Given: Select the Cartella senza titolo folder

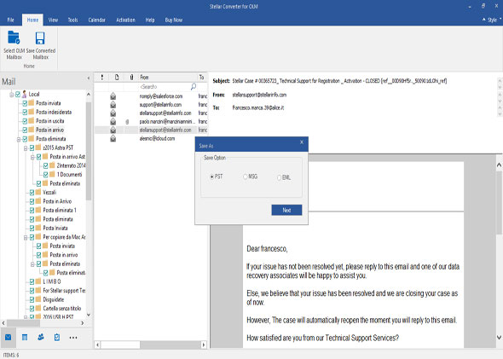Looking at the screenshot, I should click(62, 309).
